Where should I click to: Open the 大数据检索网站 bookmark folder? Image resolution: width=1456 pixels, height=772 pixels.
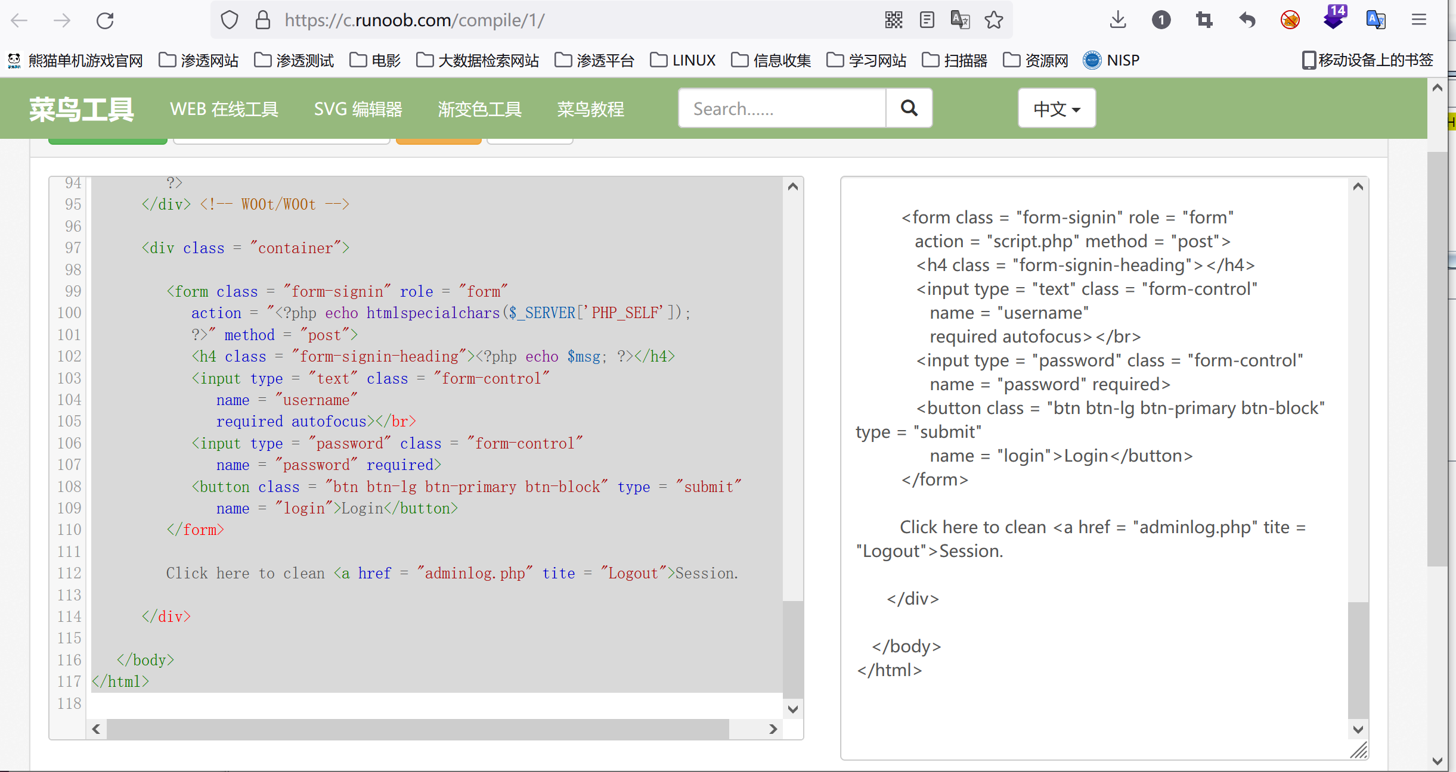click(478, 60)
